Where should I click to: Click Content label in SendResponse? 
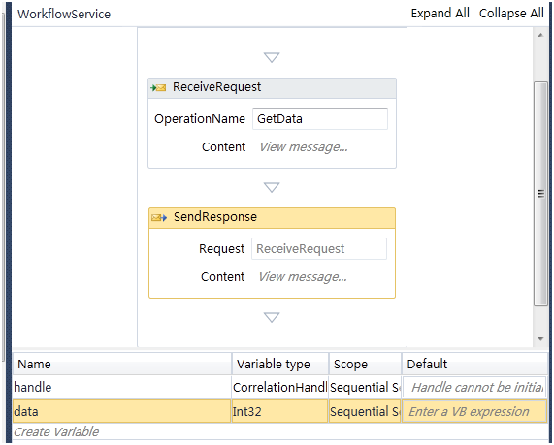click(222, 277)
